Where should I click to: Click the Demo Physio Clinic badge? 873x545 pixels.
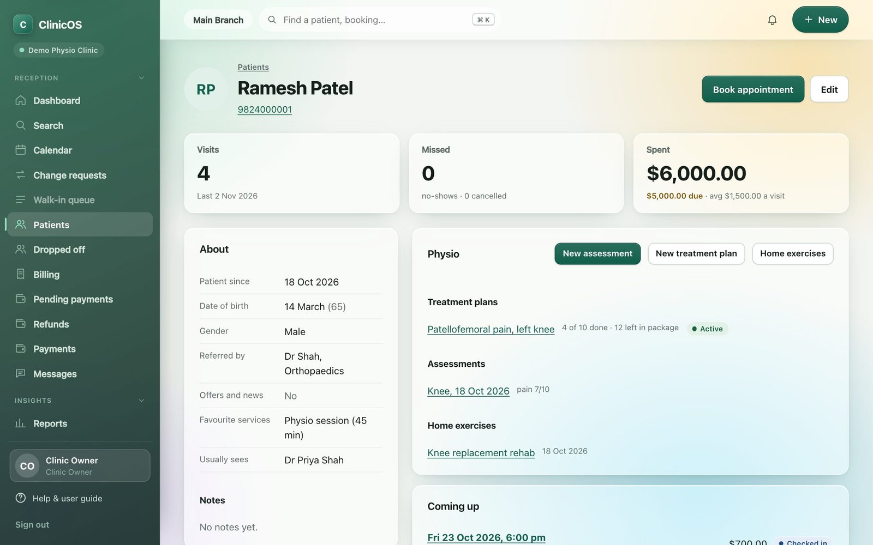[x=58, y=50]
